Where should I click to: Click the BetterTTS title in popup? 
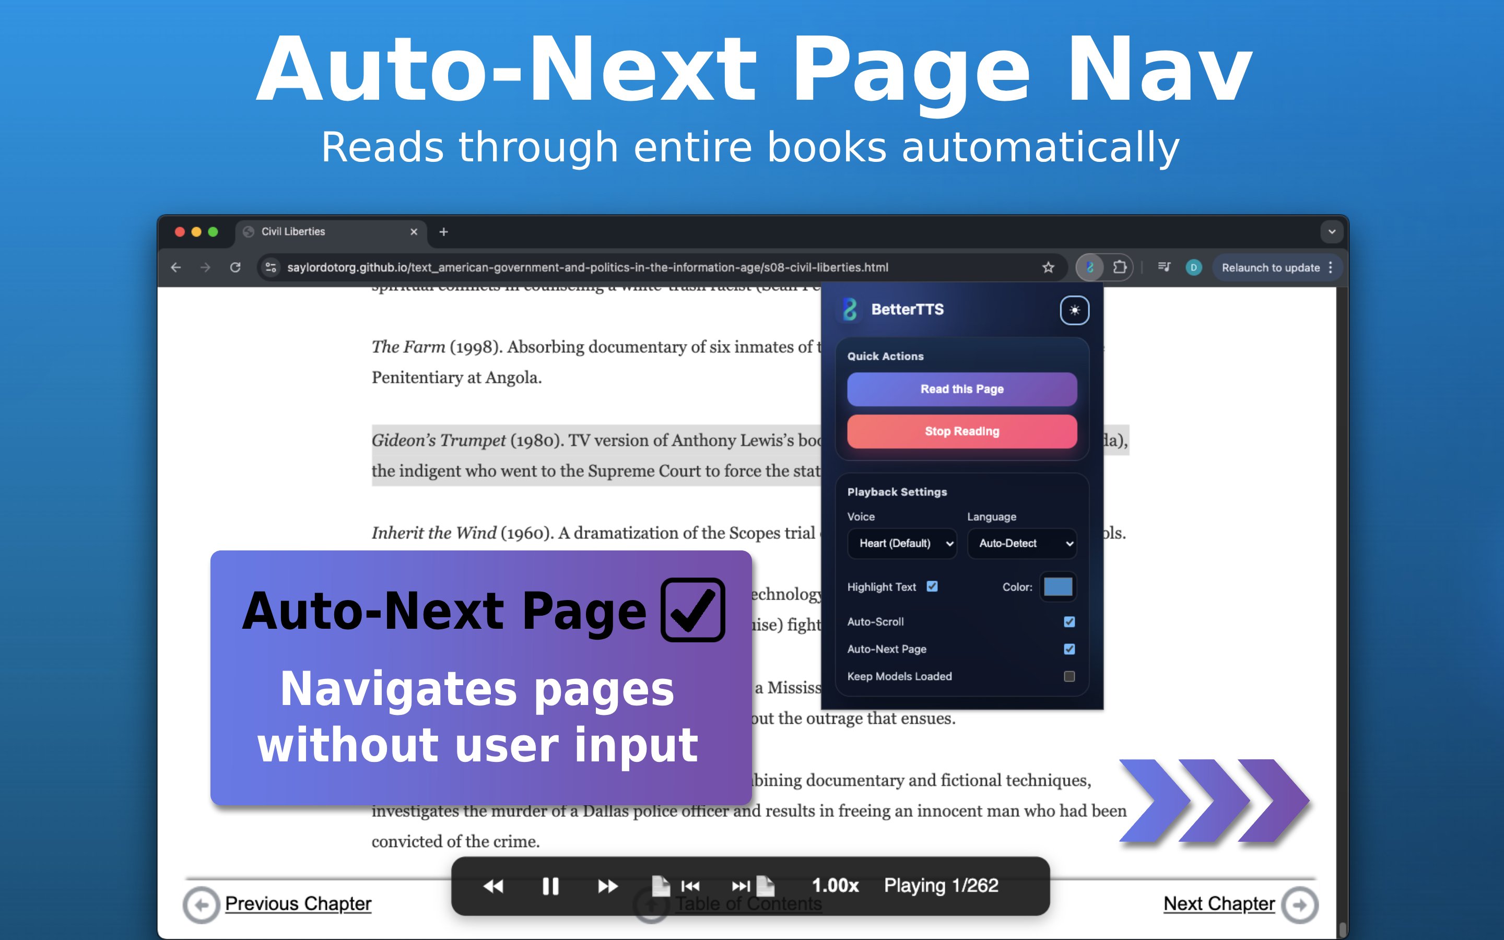(908, 310)
